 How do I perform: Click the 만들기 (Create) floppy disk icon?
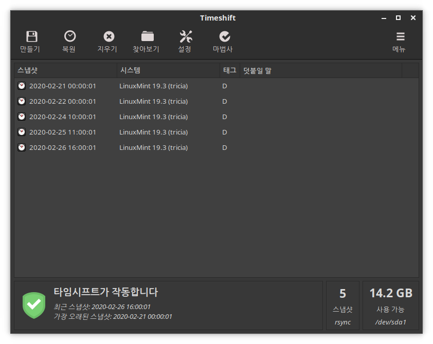pos(31,36)
